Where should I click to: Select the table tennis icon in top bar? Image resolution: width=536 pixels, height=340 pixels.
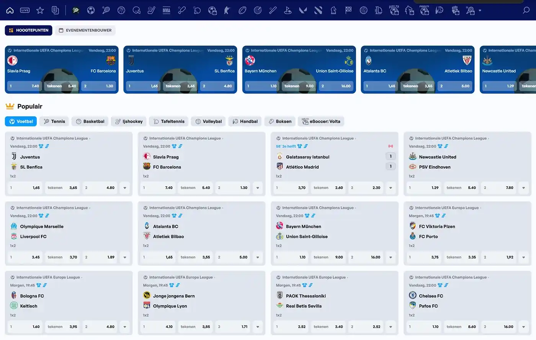tap(197, 10)
